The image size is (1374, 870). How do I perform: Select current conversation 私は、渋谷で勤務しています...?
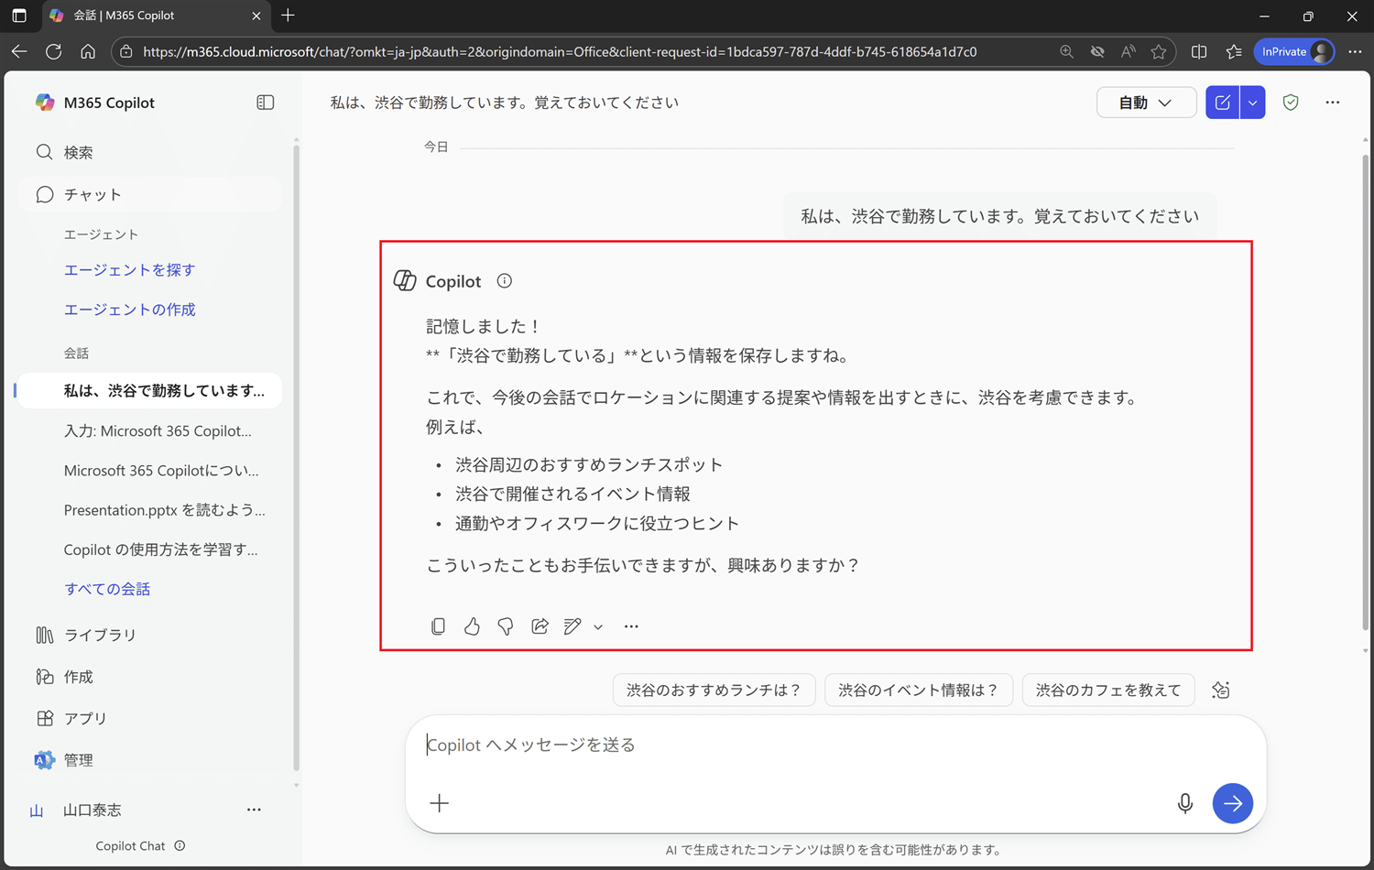(x=149, y=391)
